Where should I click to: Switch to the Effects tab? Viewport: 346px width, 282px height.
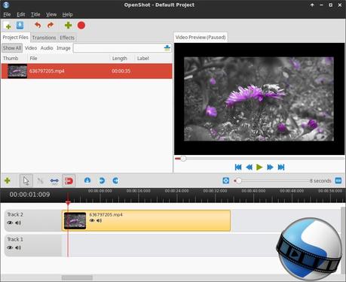click(67, 38)
